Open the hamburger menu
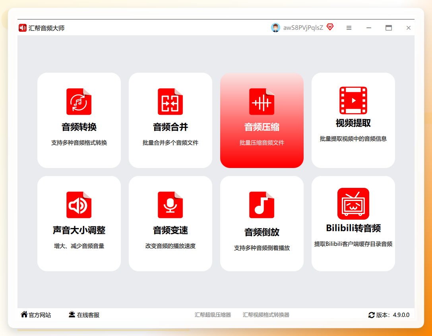This screenshot has height=336, width=432. [349, 28]
